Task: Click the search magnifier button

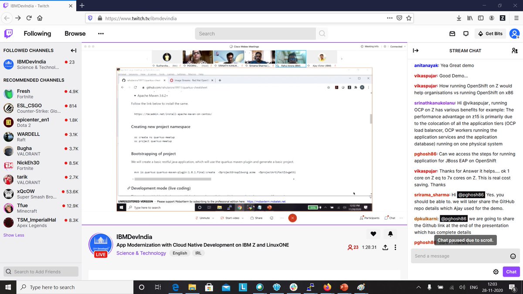Action: tap(322, 34)
